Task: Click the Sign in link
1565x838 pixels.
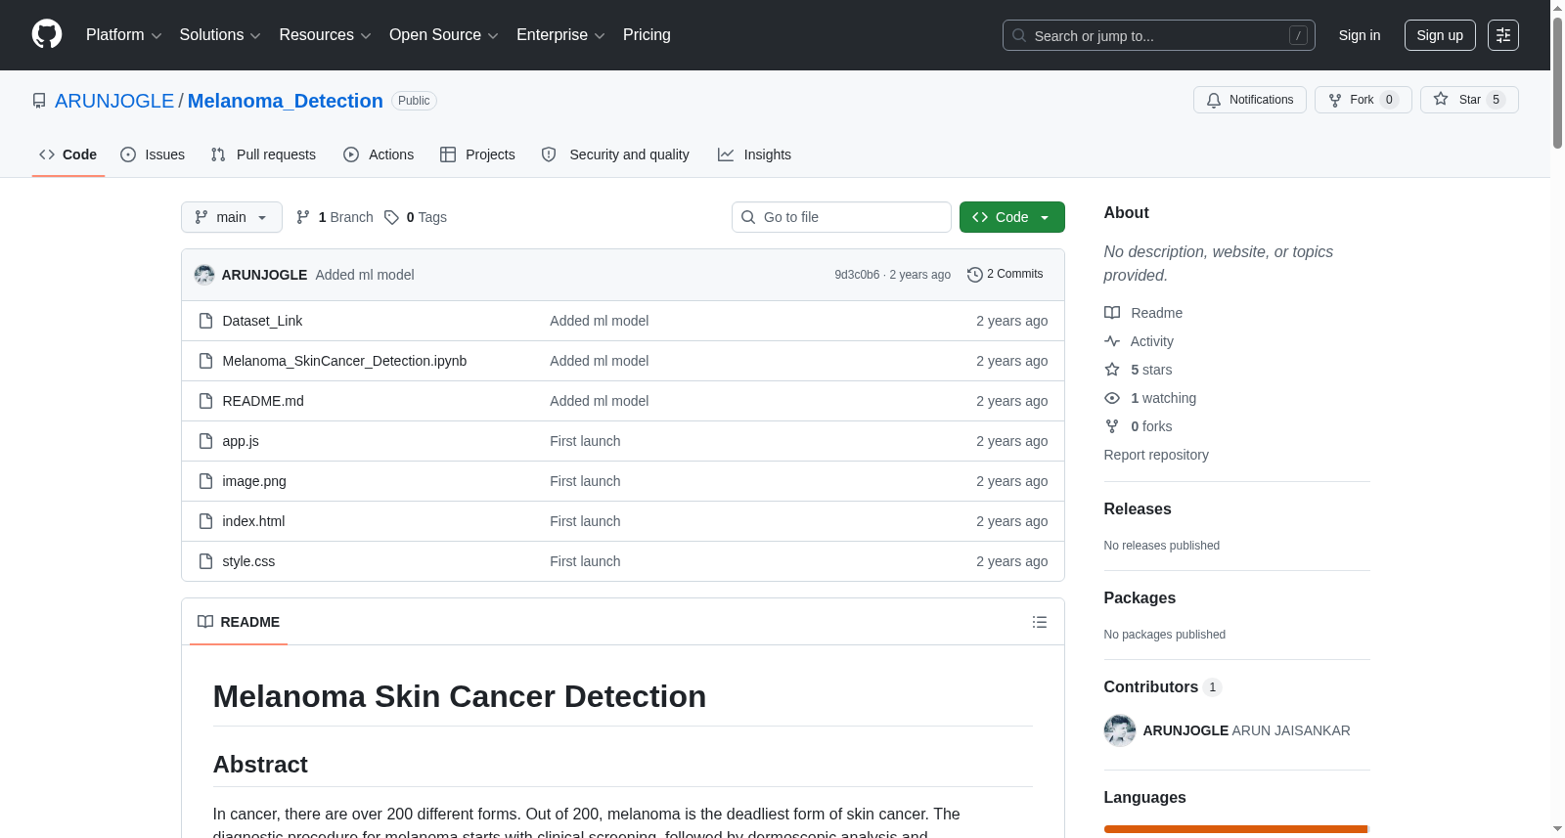Action: click(x=1360, y=35)
